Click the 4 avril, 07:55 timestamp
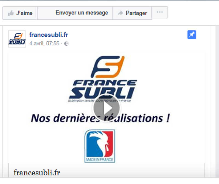 [x=44, y=43]
